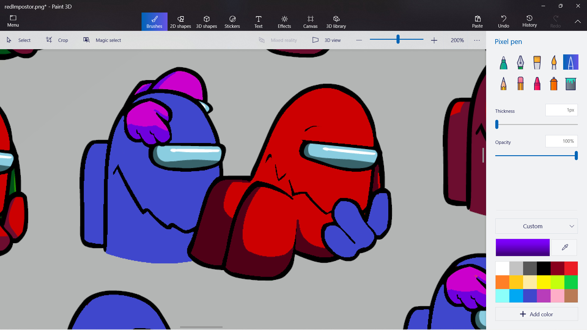This screenshot has width=587, height=330.
Task: Choose the Fill bucket tool
Action: (570, 83)
